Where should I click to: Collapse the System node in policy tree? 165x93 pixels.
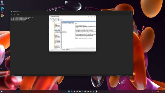(52, 22)
